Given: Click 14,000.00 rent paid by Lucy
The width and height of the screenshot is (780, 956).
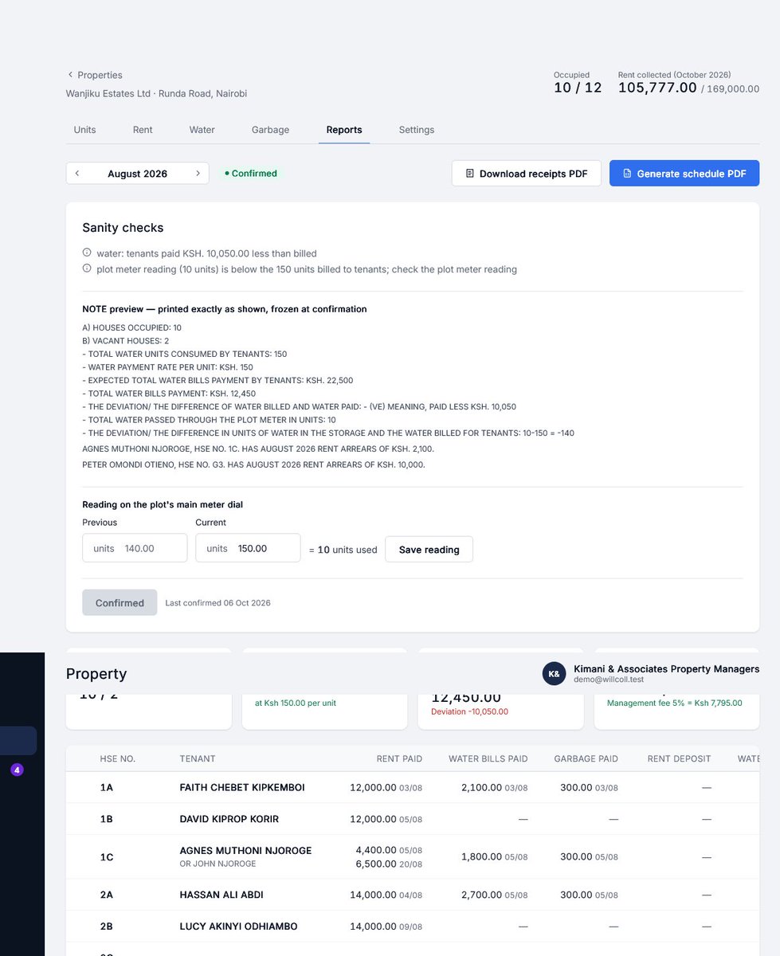Looking at the screenshot, I should (x=386, y=927).
